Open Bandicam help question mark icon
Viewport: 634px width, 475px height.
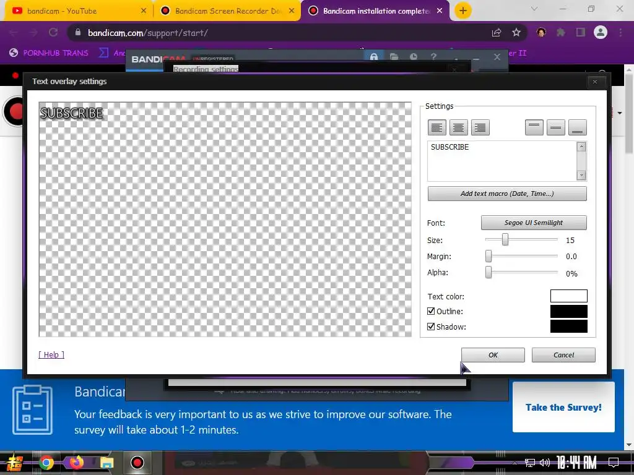coord(433,57)
